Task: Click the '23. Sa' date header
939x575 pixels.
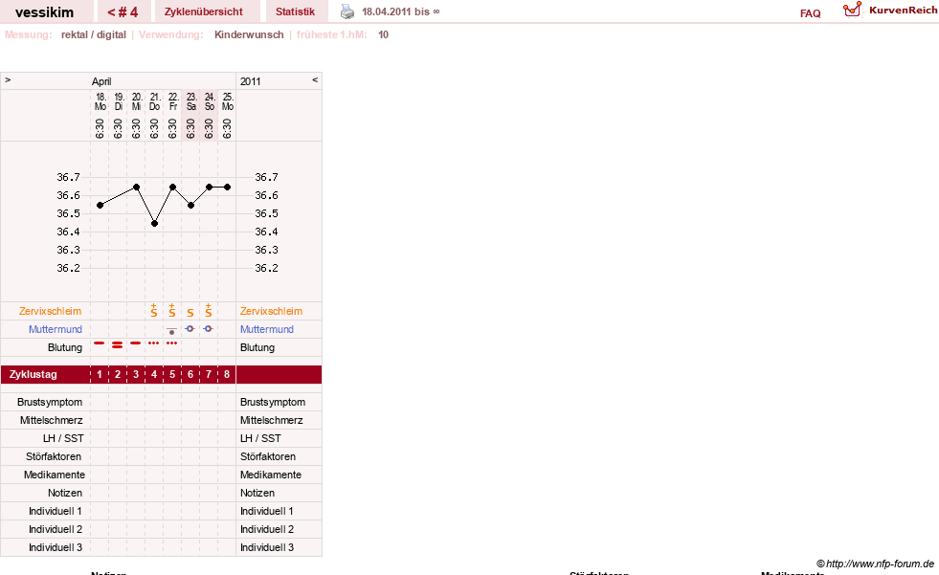Action: coord(191,101)
